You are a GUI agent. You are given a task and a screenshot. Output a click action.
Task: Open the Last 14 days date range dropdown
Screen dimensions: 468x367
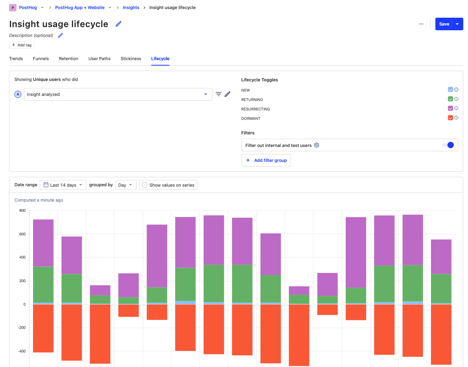63,185
